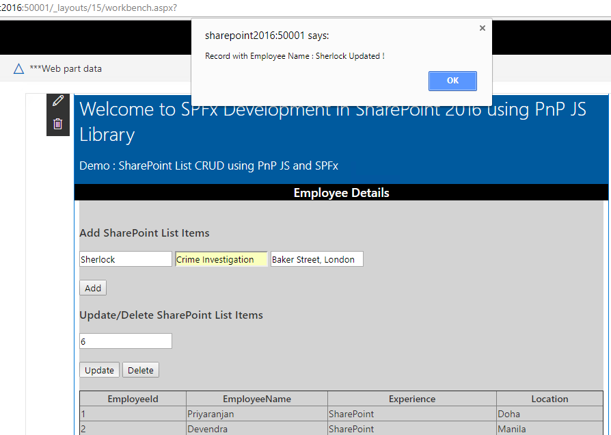The width and height of the screenshot is (611, 435).
Task: Click the ***Web part data text
Action: tap(66, 68)
